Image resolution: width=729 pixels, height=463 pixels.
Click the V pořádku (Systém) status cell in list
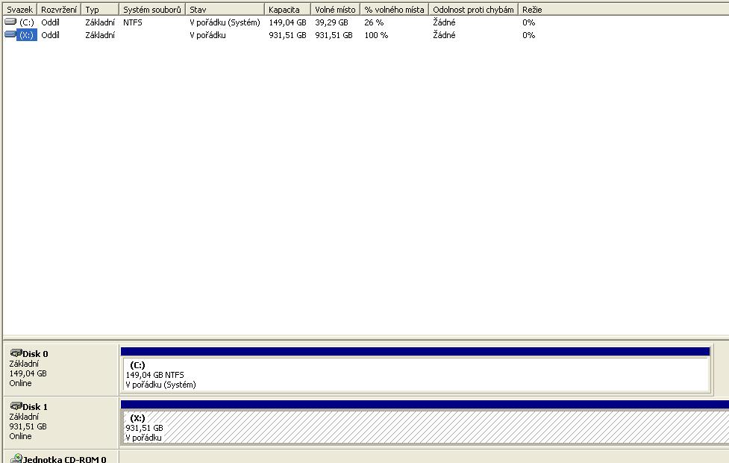[x=225, y=22]
